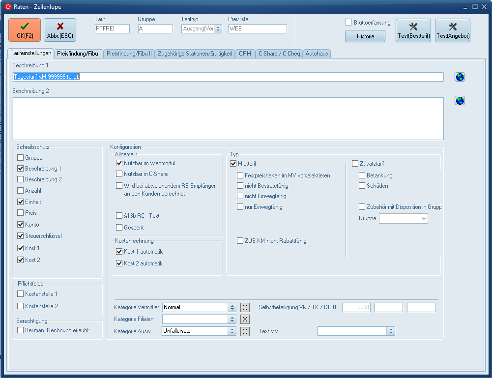Click the Selbstbeteiligung field showing 2000
The image size is (492, 378).
(x=356, y=307)
